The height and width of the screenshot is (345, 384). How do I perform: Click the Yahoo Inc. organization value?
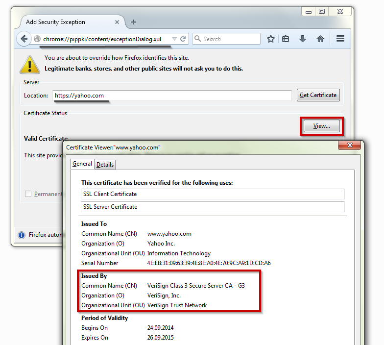[x=161, y=244]
